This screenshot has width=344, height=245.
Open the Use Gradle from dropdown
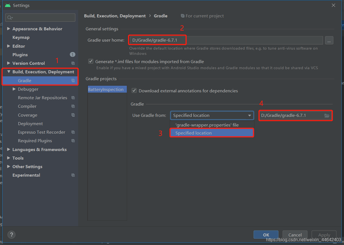click(212, 115)
